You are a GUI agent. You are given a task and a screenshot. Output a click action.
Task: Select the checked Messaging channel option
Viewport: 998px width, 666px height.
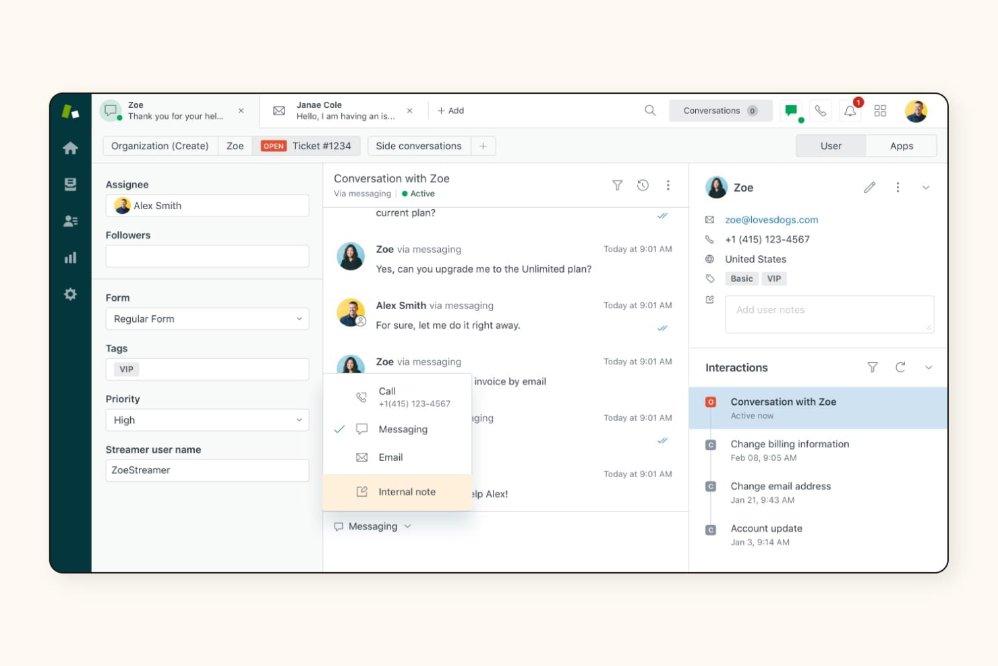point(403,429)
